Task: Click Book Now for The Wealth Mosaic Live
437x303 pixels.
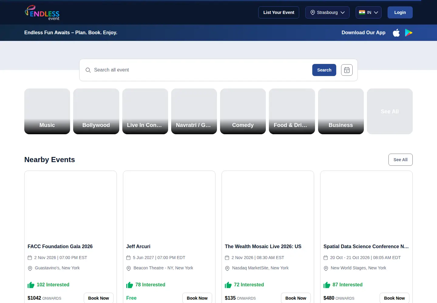Action: 296,298
